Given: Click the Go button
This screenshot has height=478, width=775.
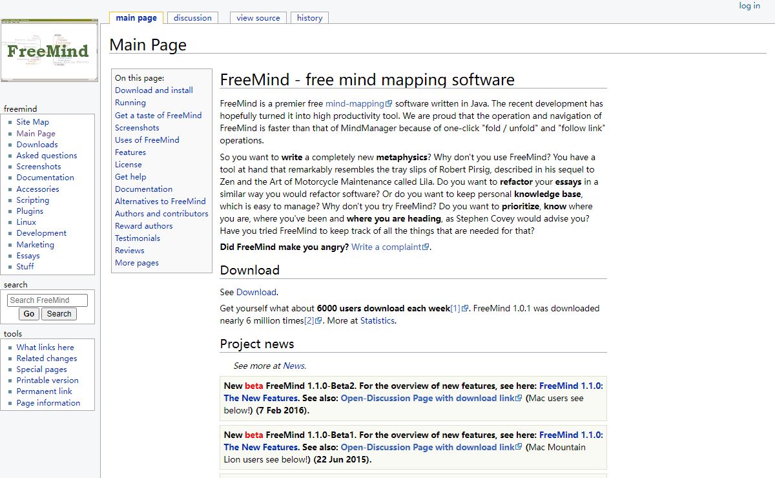Looking at the screenshot, I should pos(28,314).
